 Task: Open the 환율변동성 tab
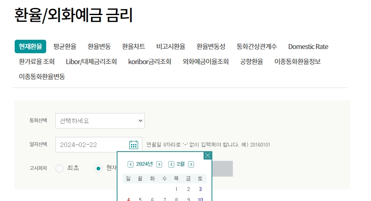click(x=211, y=46)
